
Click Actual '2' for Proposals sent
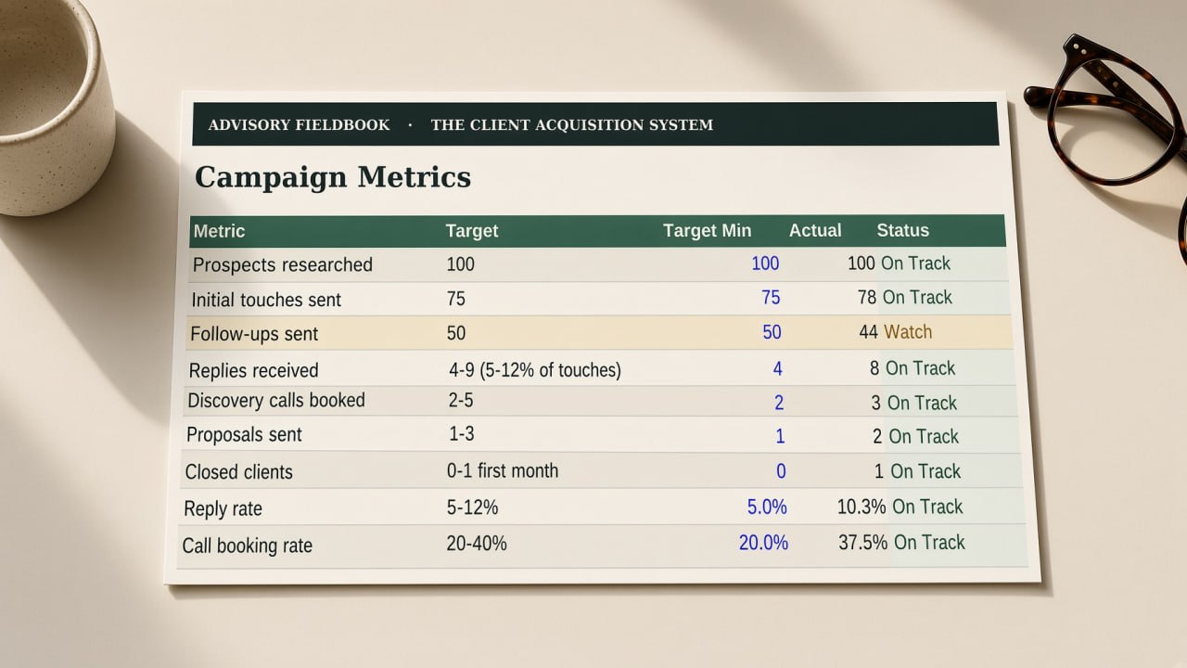[x=877, y=436]
